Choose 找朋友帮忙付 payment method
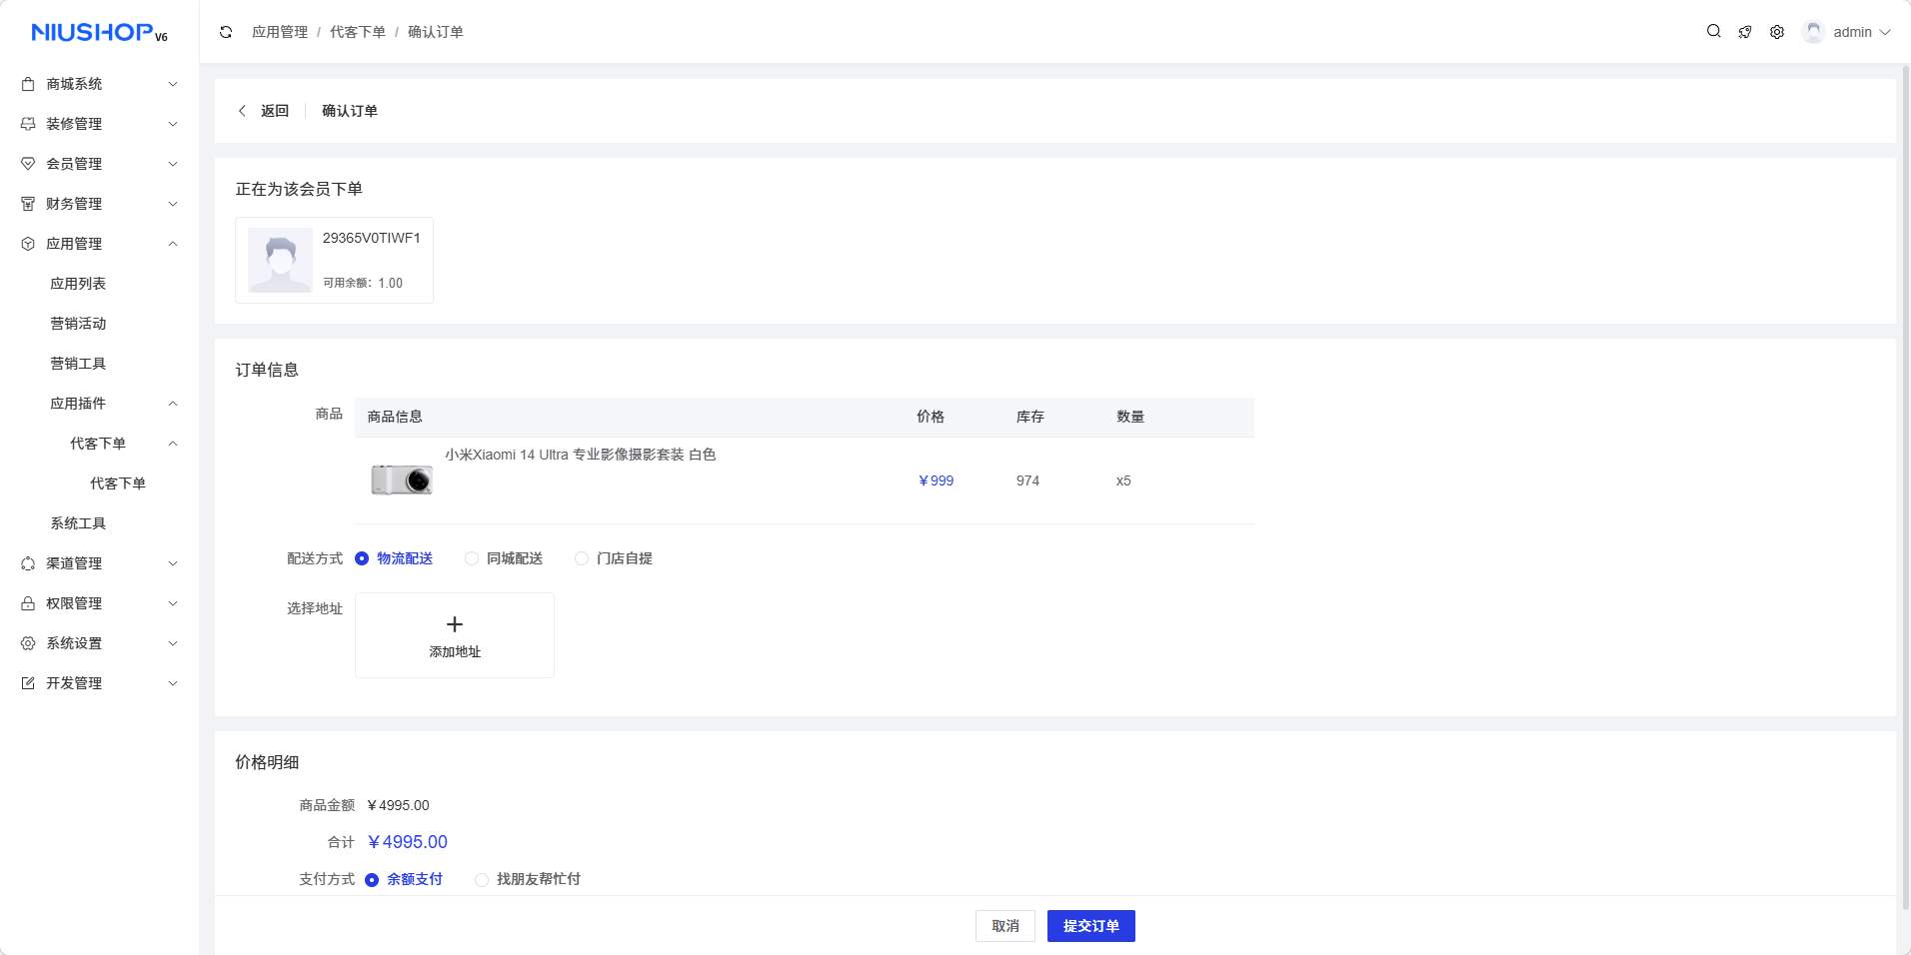Screen dimensions: 1911x955 click(482, 880)
